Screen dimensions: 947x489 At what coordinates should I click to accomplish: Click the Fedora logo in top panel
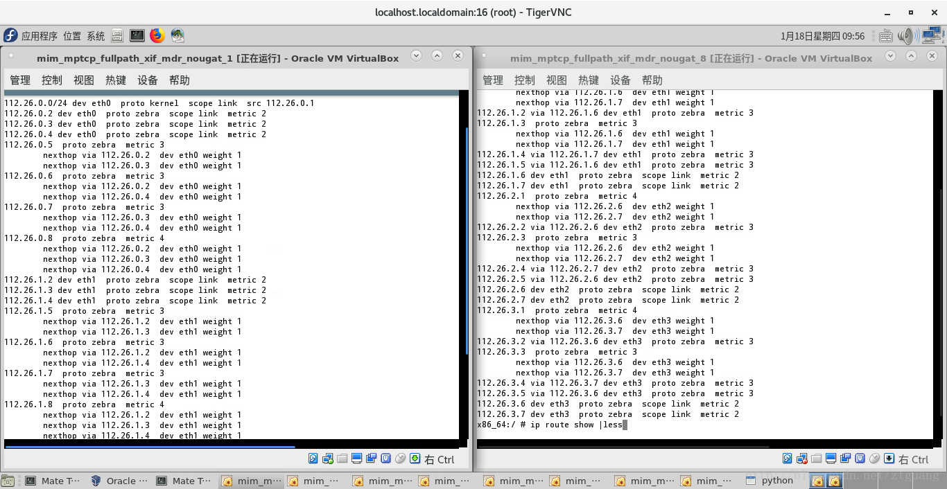pyautogui.click(x=10, y=35)
